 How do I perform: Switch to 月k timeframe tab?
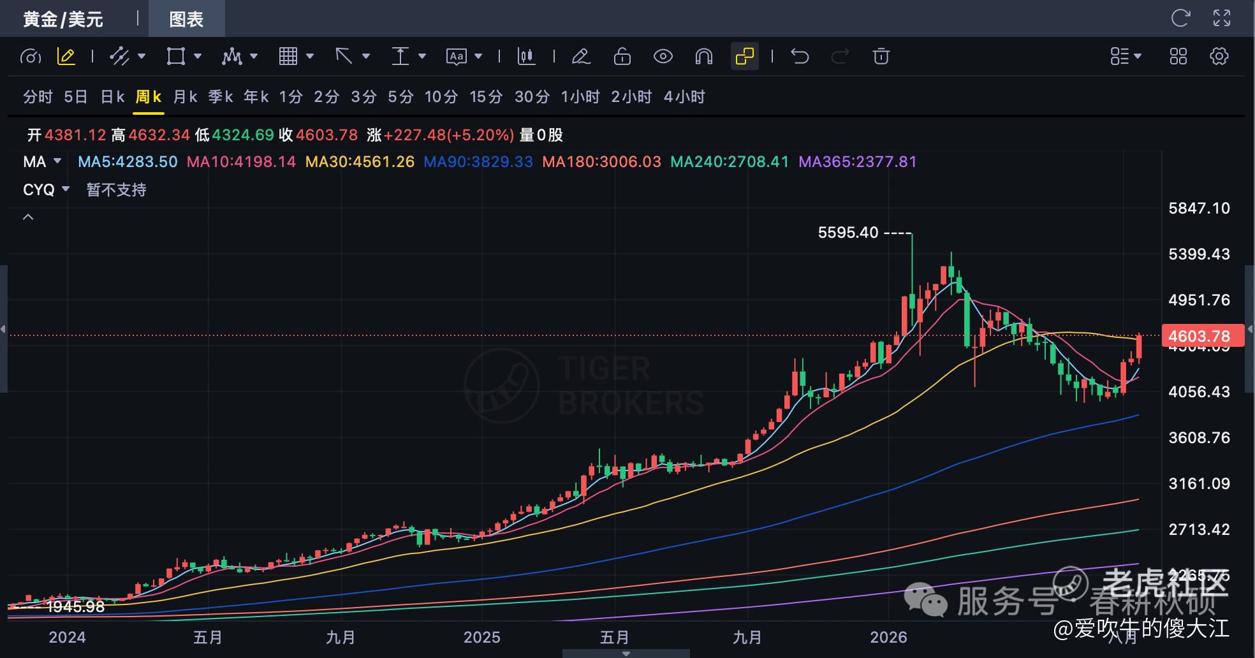coord(185,97)
